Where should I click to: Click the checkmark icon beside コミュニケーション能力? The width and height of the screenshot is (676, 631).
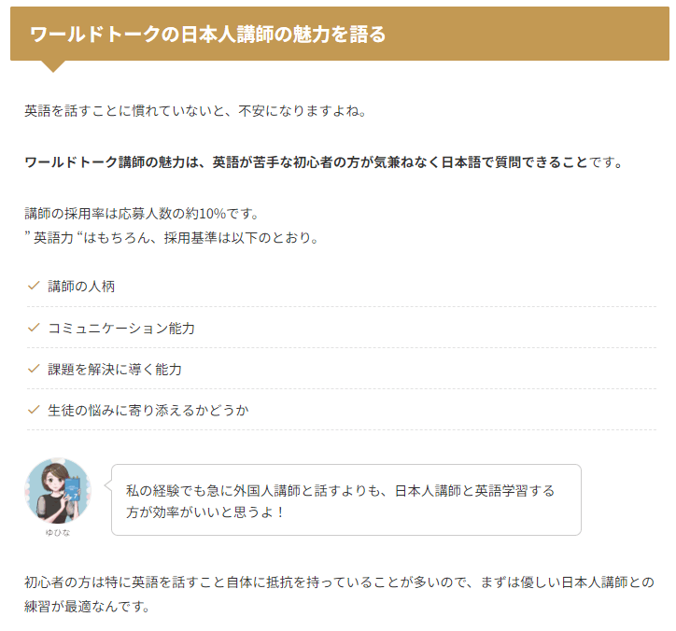point(34,328)
